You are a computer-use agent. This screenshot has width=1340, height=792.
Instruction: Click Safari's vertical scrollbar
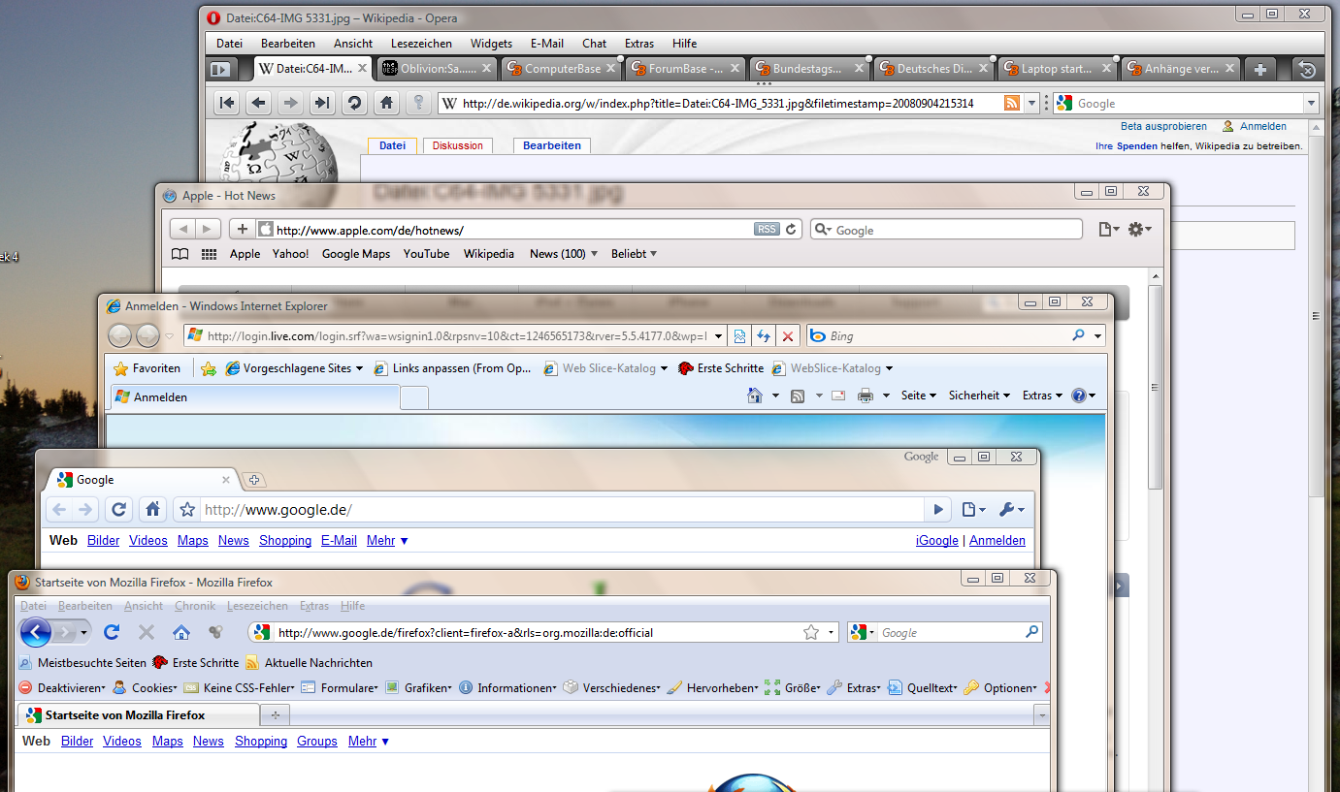pyautogui.click(x=1155, y=388)
